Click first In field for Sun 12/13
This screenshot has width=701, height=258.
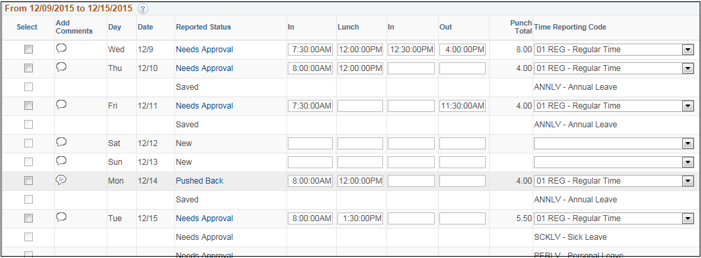point(311,162)
